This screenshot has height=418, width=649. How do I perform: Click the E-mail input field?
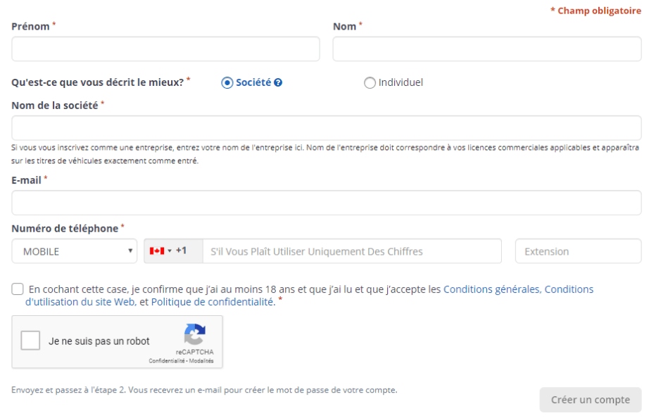tap(326, 203)
